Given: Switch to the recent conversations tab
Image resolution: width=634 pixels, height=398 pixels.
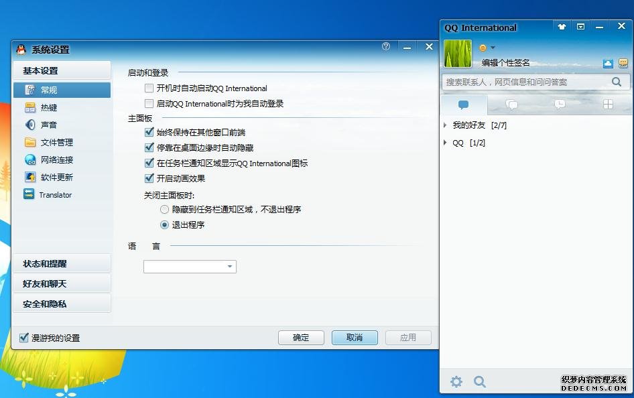Looking at the screenshot, I should (x=560, y=105).
